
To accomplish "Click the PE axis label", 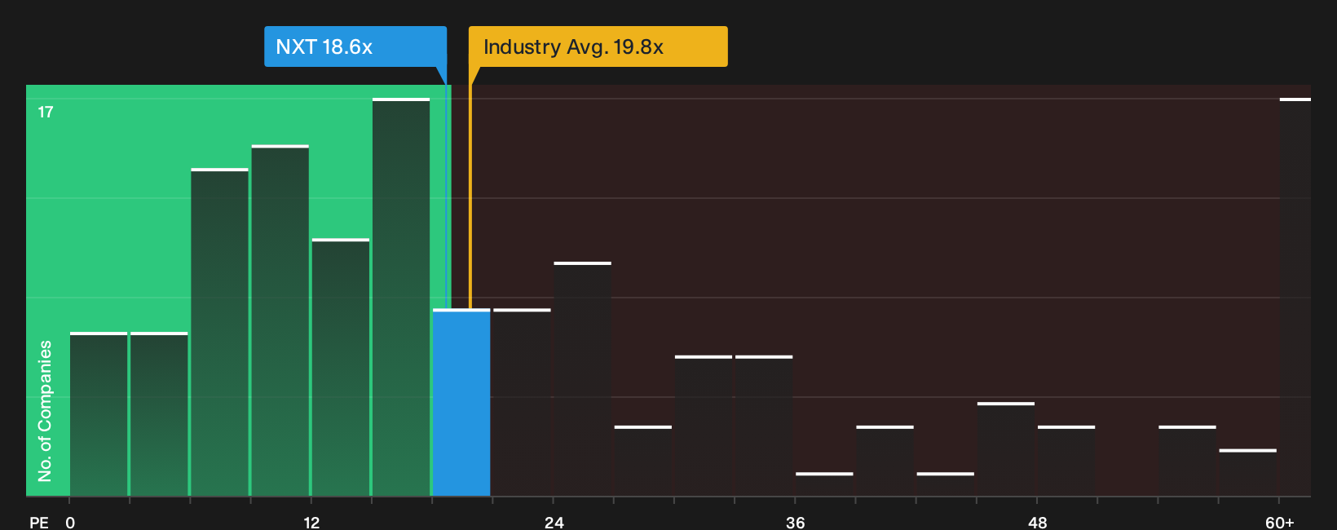I will (x=39, y=523).
